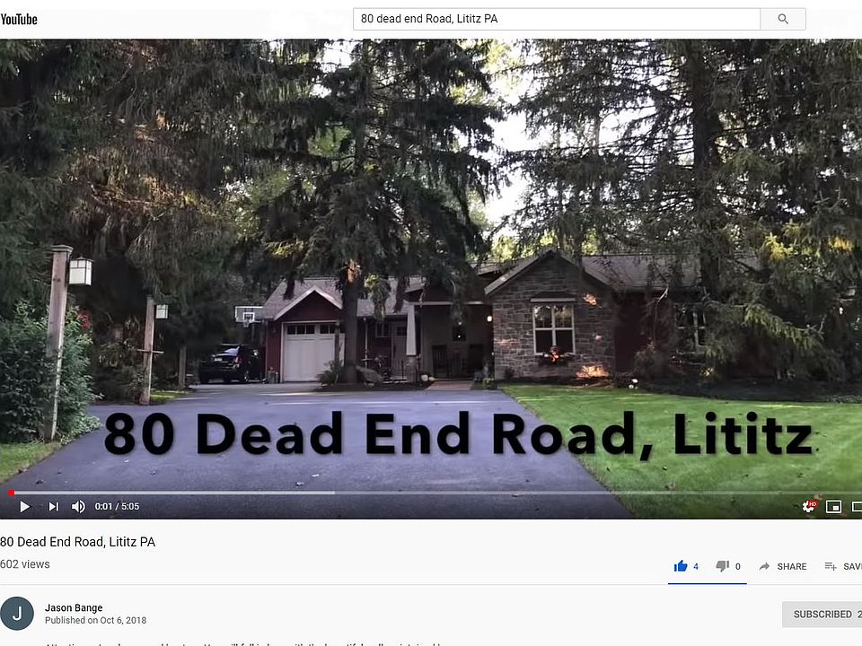Image resolution: width=862 pixels, height=646 pixels.
Task: Play the video
Action: point(25,506)
